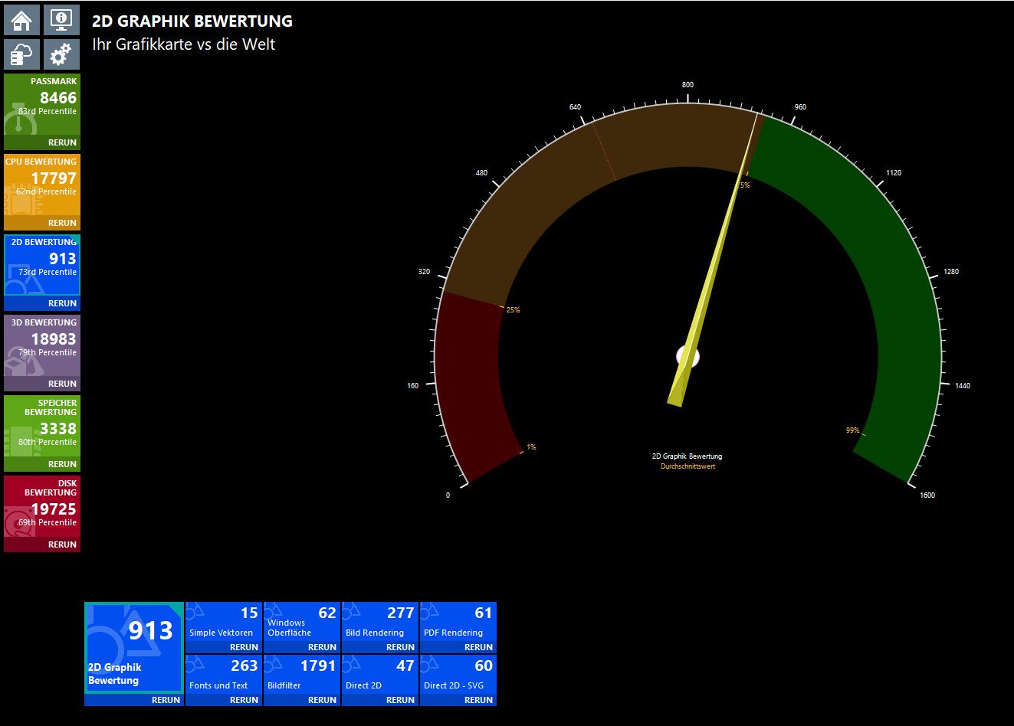Viewport: 1014px width, 726px height.
Task: Click the 800 scale label atop gauge
Action: coord(687,85)
